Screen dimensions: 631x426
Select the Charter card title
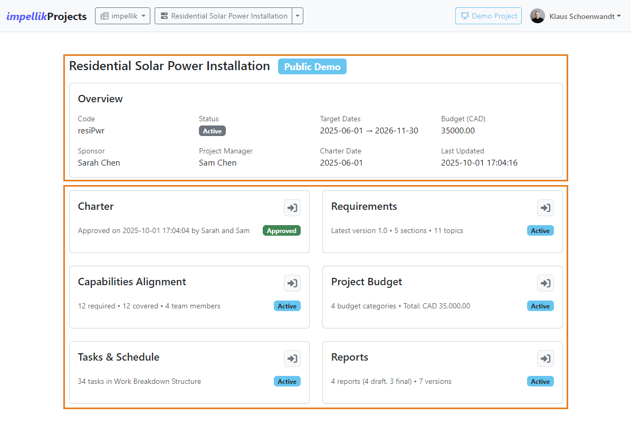96,206
